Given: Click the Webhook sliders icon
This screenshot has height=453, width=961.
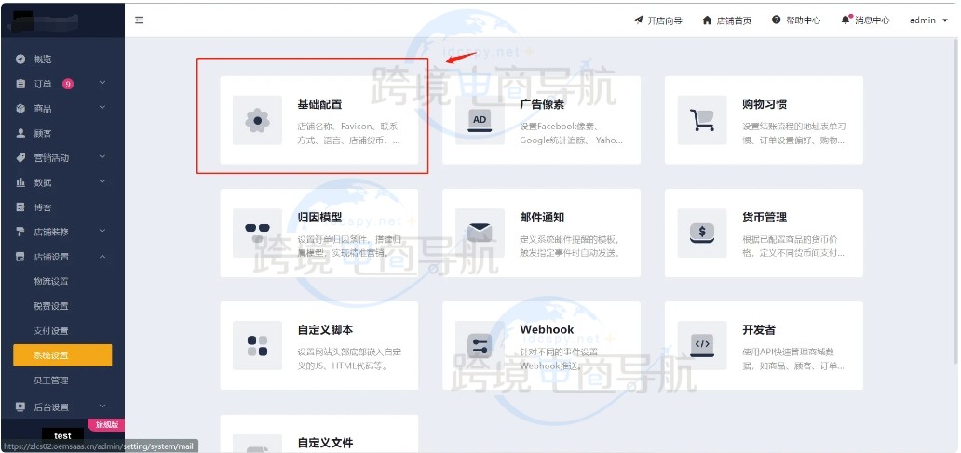Looking at the screenshot, I should click(x=480, y=345).
